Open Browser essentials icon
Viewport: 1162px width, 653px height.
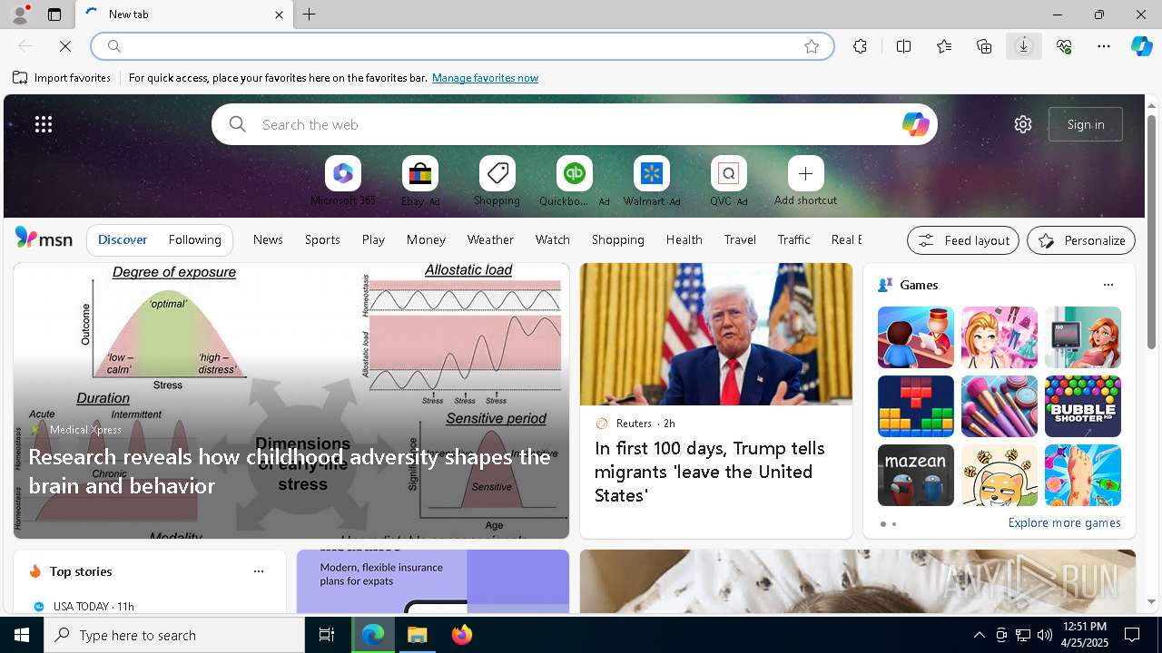click(x=1064, y=46)
